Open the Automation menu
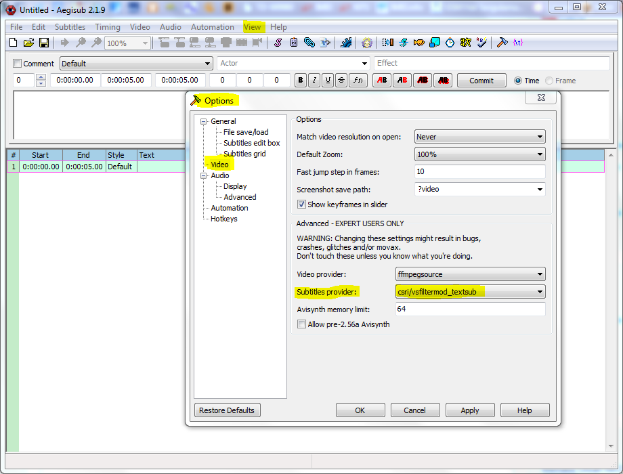Viewport: 623px width, 474px height. pyautogui.click(x=212, y=27)
